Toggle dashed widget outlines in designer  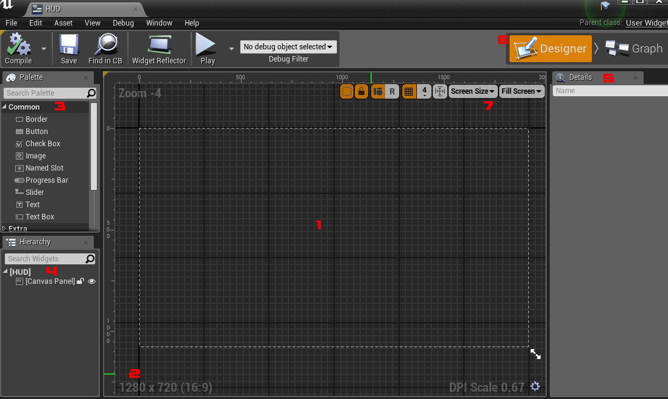(347, 91)
